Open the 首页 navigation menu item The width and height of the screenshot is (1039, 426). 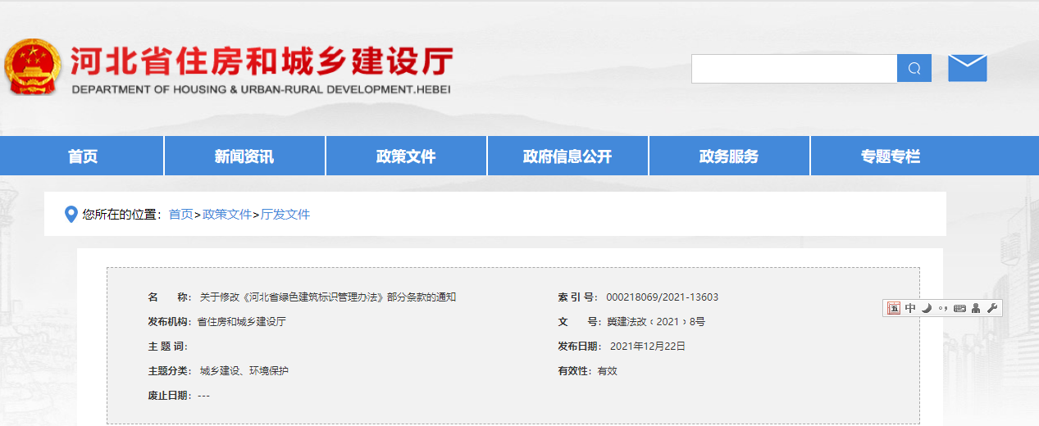82,156
